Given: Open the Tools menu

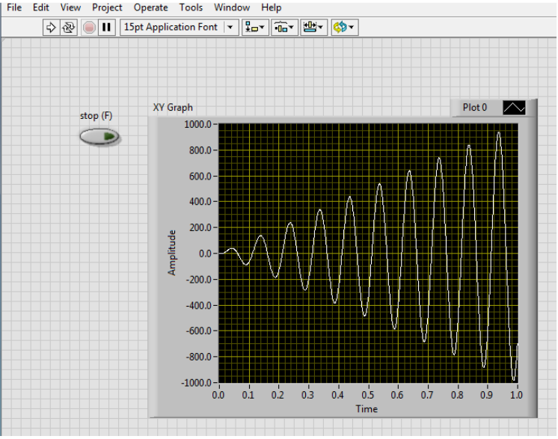Looking at the screenshot, I should tap(191, 7).
